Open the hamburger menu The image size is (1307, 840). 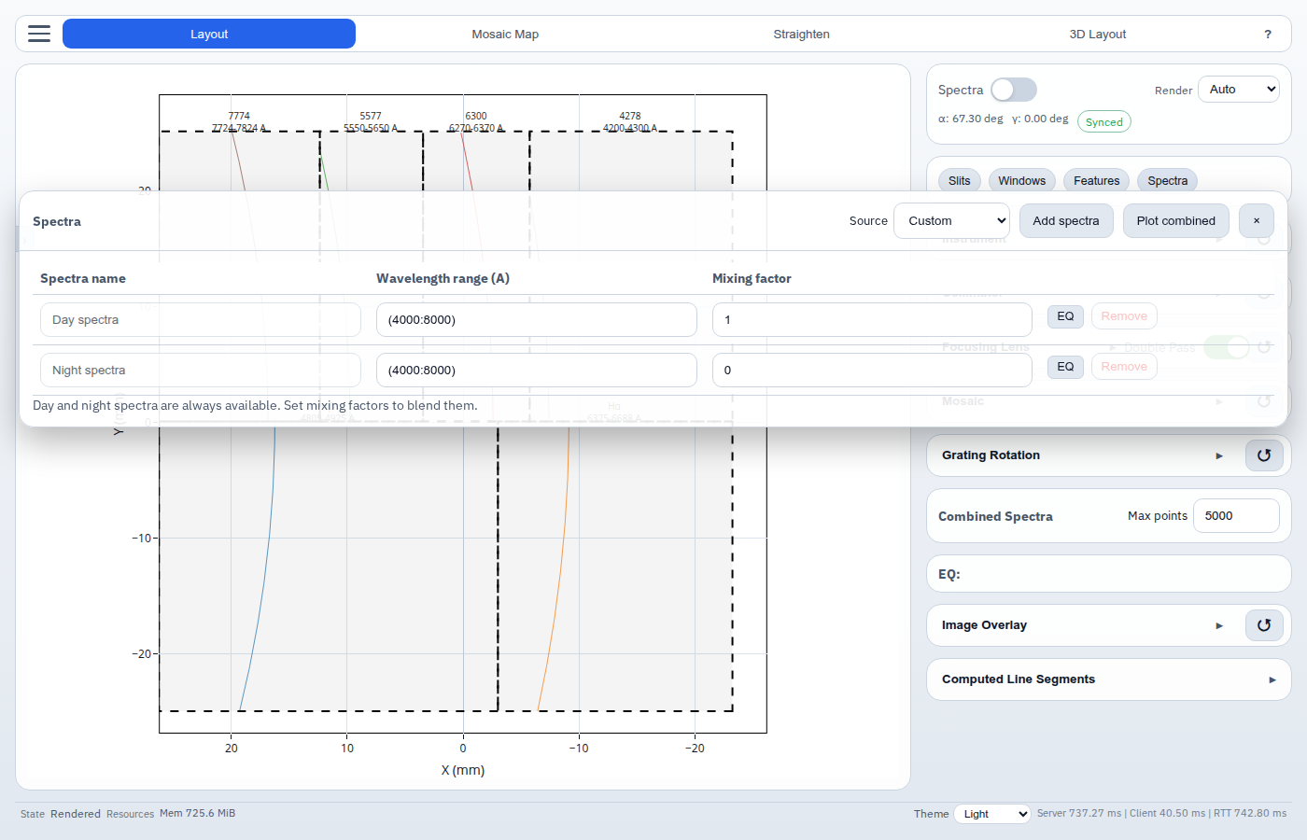[39, 34]
